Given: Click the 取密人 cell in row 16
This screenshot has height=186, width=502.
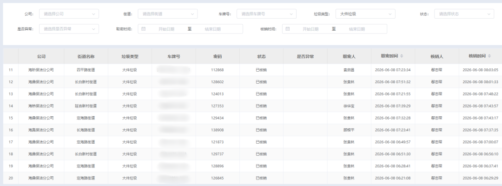Looking at the screenshot, I should (x=349, y=130).
